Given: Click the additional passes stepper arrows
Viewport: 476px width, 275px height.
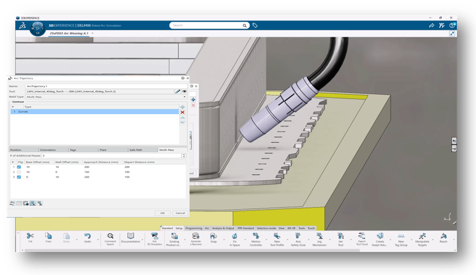Looking at the screenshot, I should [184, 155].
